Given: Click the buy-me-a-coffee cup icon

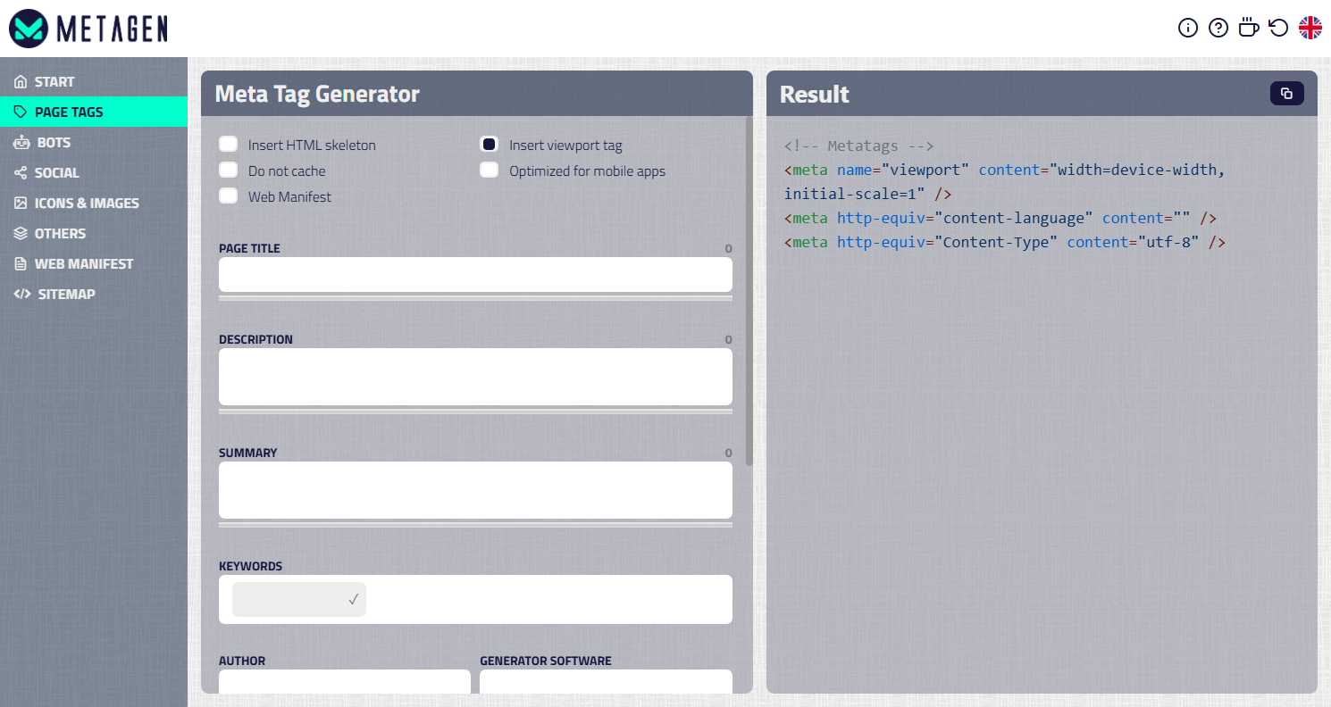Looking at the screenshot, I should coord(1248,28).
